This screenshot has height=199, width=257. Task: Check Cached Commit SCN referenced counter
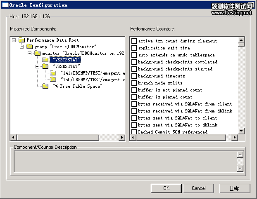[134, 132]
